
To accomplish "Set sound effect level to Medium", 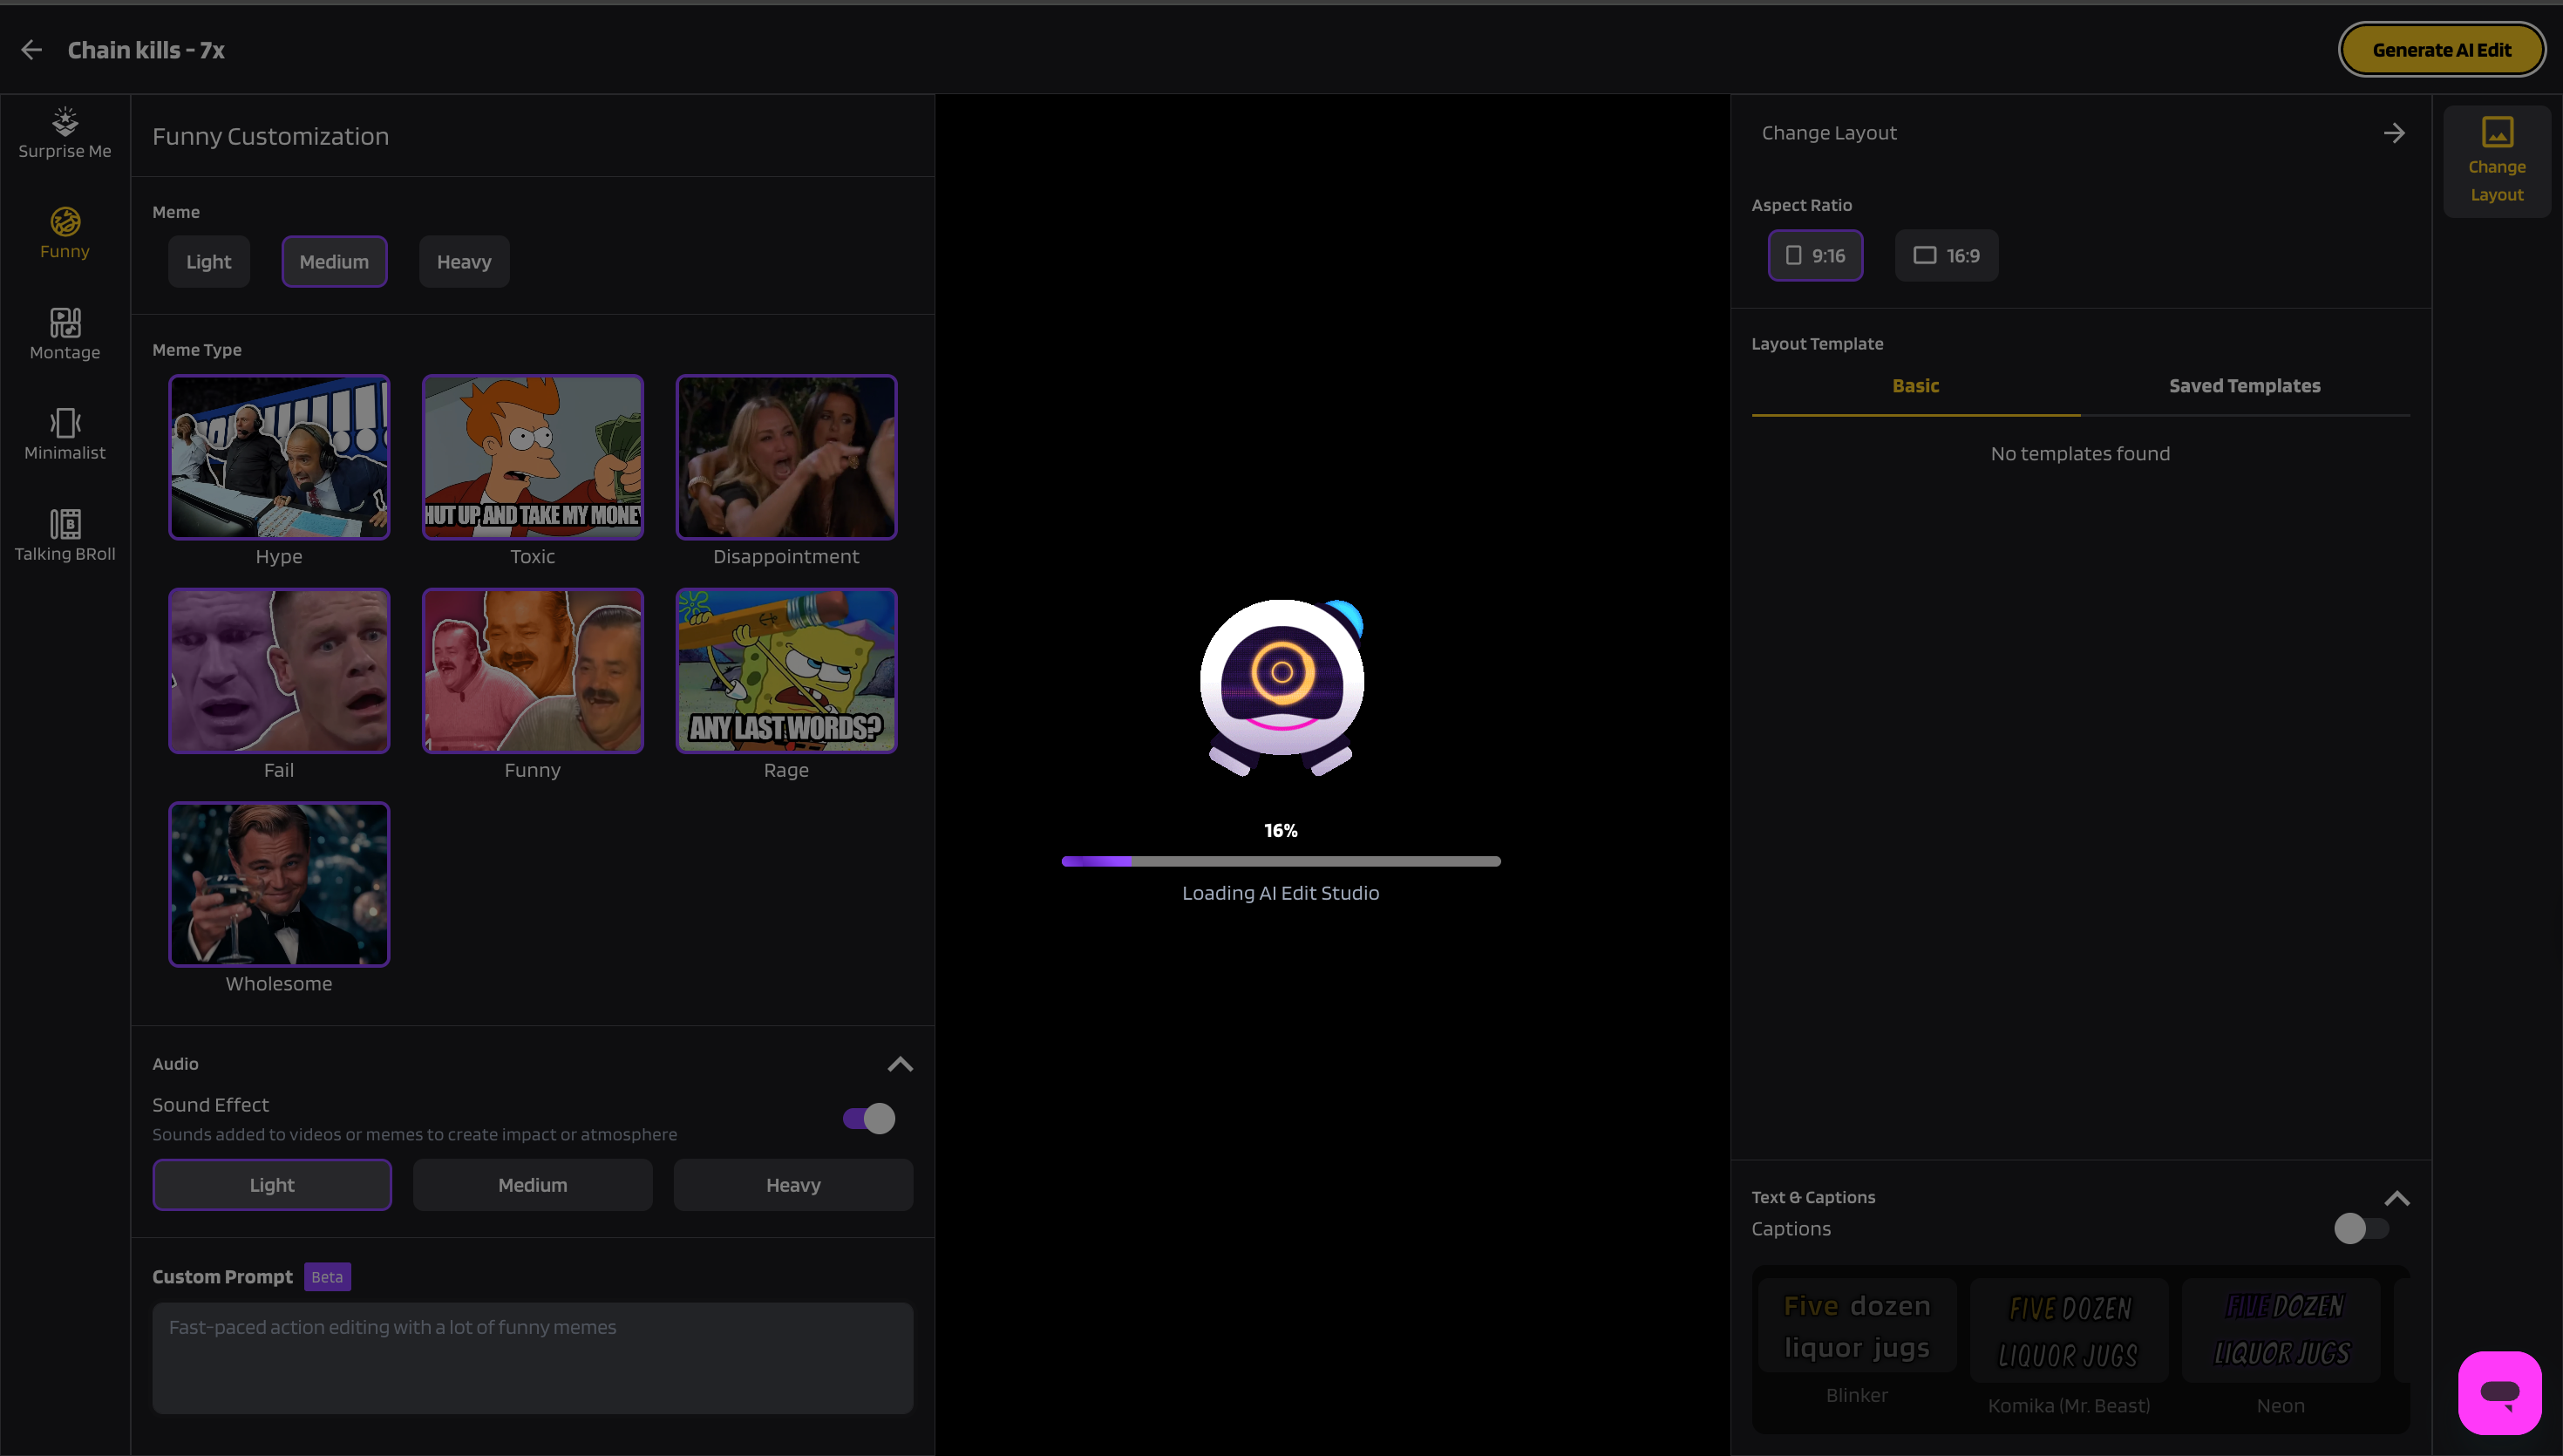I will pos(533,1185).
